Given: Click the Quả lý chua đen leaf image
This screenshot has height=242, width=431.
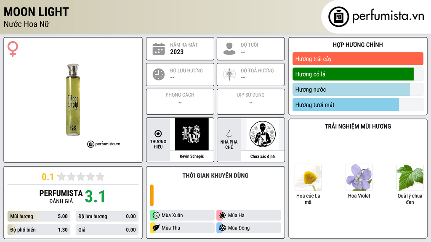Looking at the screenshot, I should (410, 178).
